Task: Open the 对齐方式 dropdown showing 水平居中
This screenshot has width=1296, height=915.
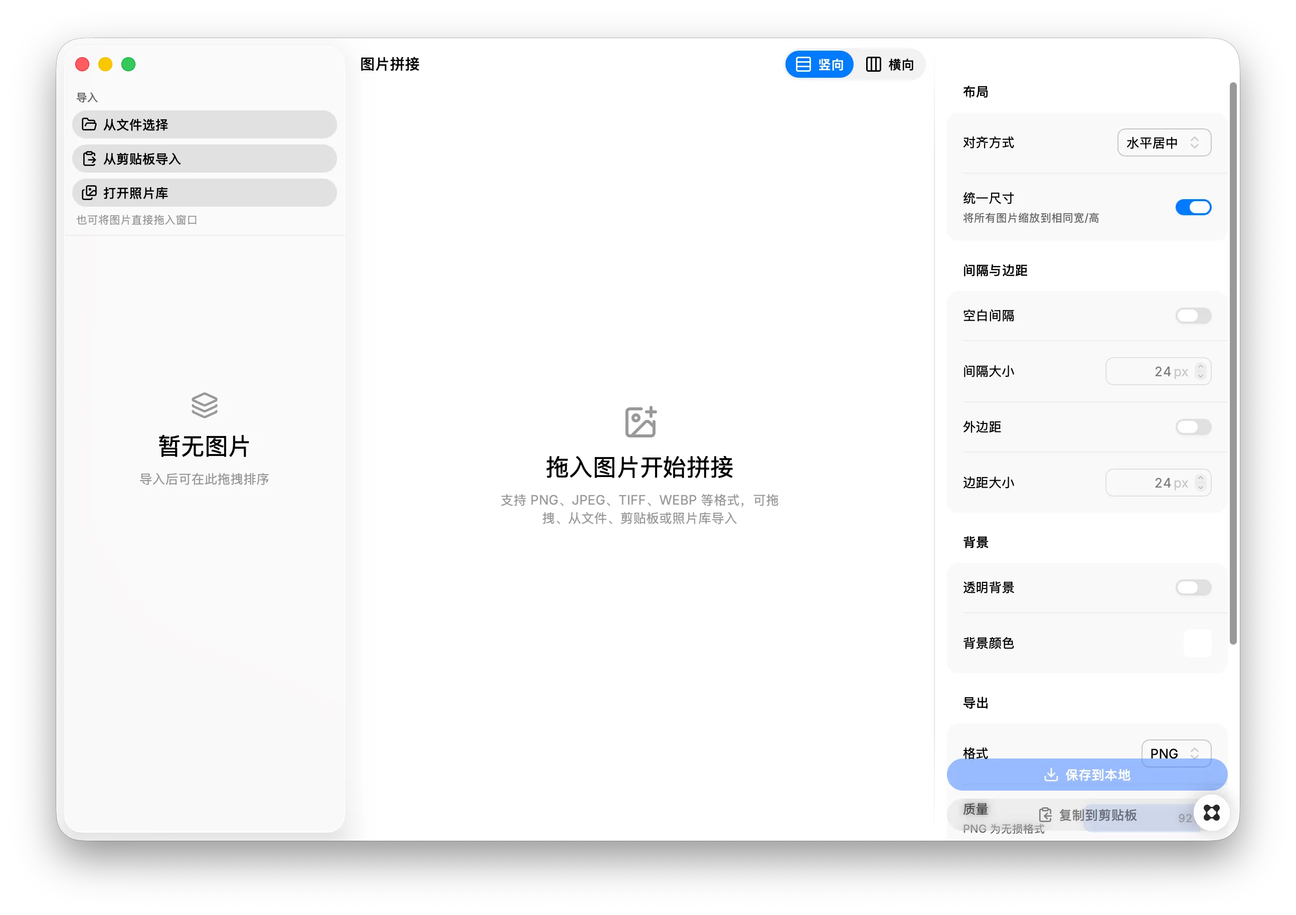Action: tap(1164, 143)
